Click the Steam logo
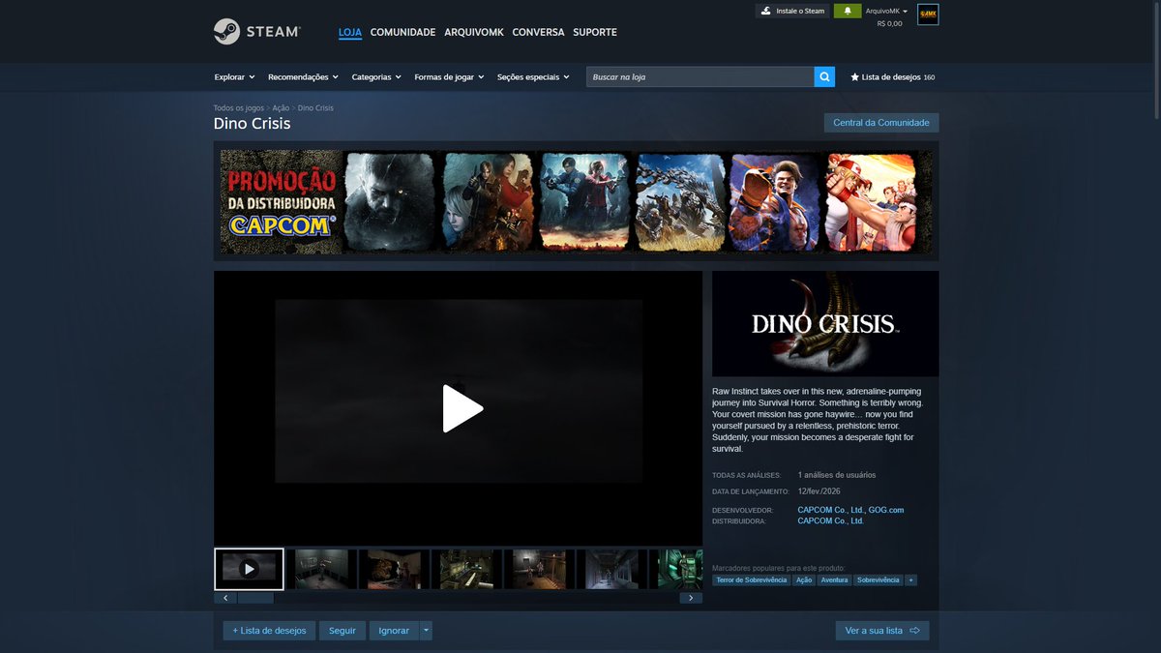Image resolution: width=1161 pixels, height=653 pixels. pyautogui.click(x=257, y=32)
